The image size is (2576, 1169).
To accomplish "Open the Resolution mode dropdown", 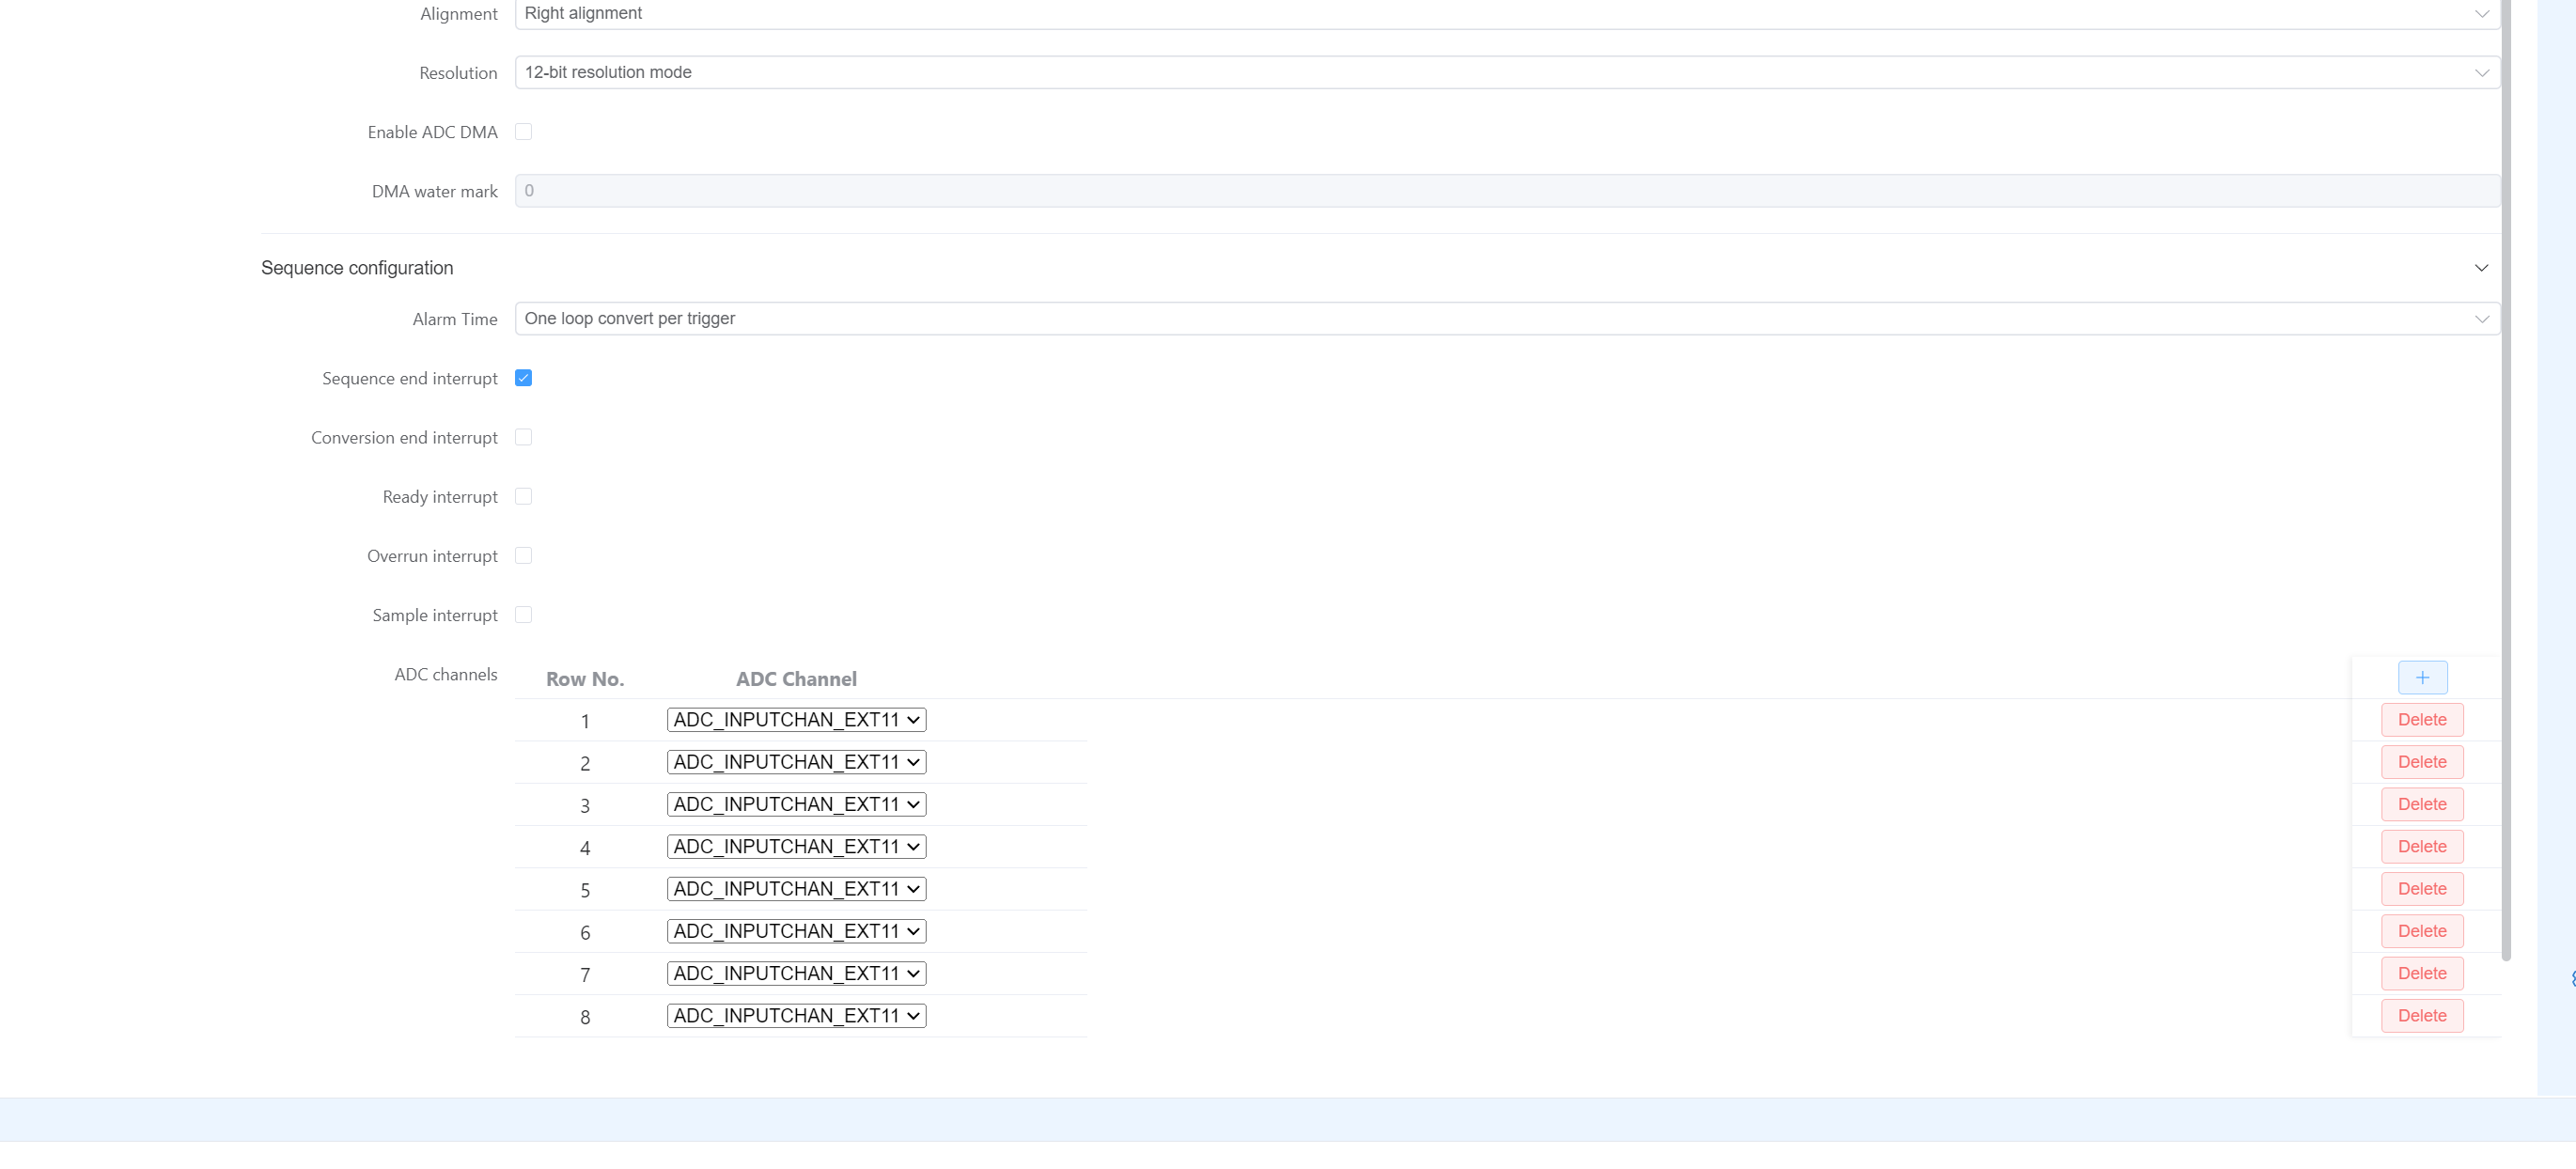I will [x=1506, y=72].
